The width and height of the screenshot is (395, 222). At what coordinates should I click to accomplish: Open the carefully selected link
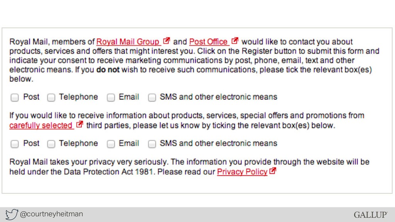tap(41, 125)
